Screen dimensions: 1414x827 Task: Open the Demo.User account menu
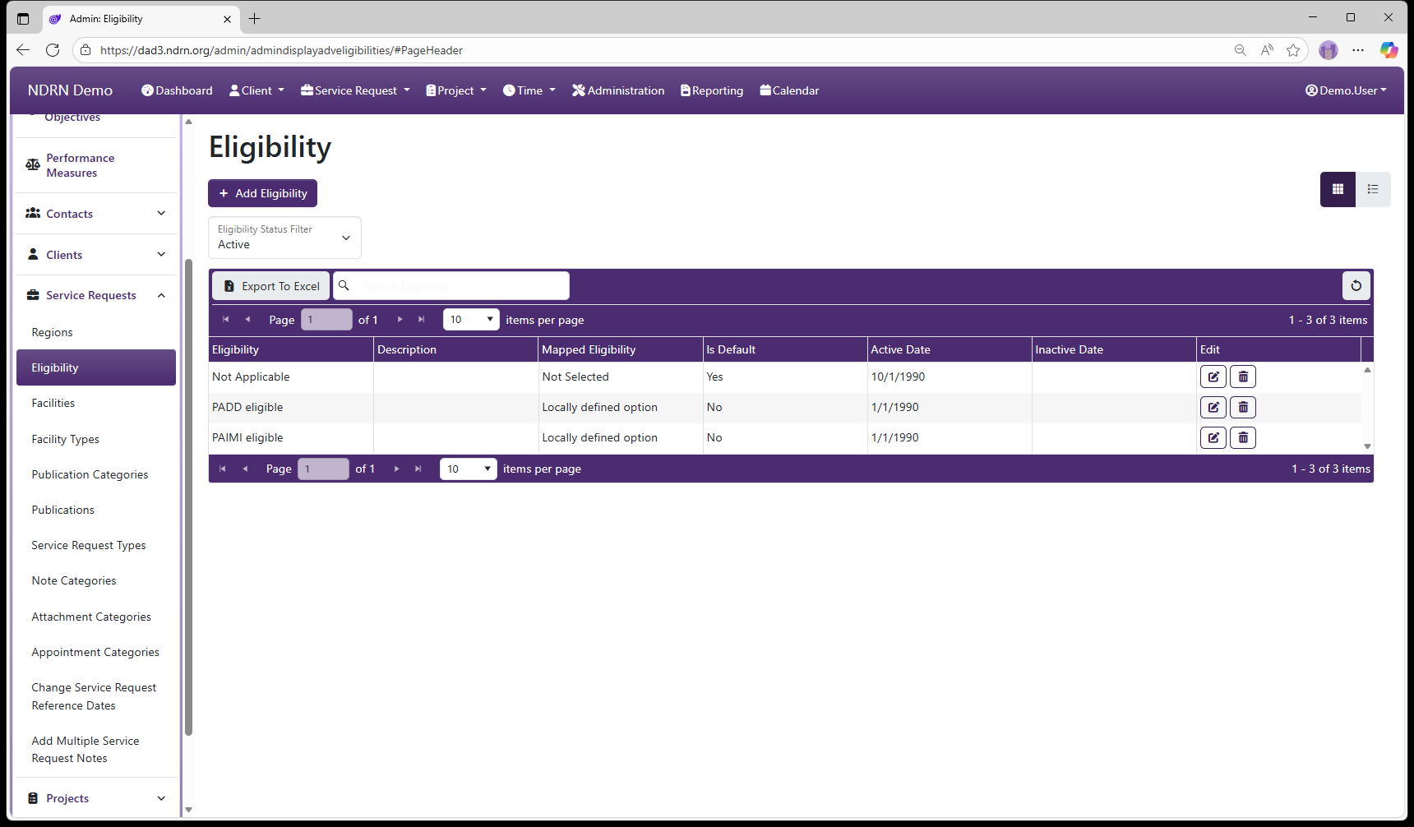point(1346,90)
